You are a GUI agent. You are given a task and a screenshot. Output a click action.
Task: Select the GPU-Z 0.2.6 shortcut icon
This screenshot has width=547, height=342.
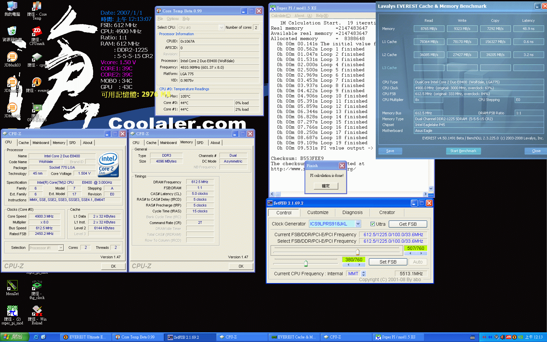(x=37, y=112)
